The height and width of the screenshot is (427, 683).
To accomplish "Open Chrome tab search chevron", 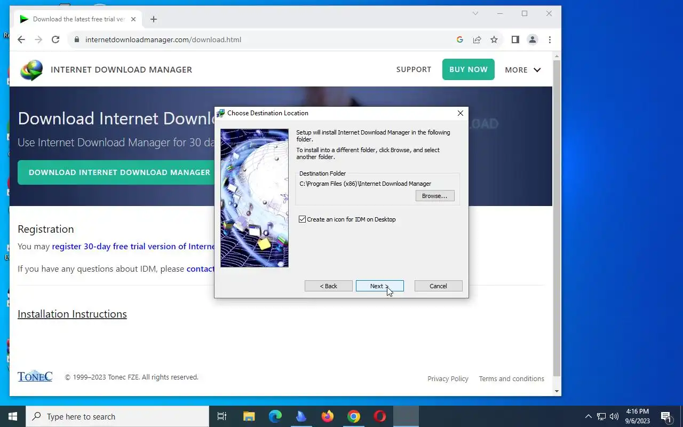I will coord(475,13).
